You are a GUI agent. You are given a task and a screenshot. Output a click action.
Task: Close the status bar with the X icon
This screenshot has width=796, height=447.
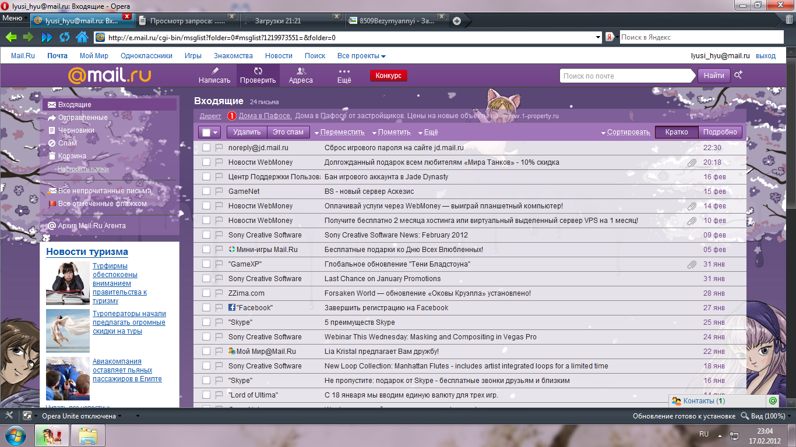(x=9, y=416)
